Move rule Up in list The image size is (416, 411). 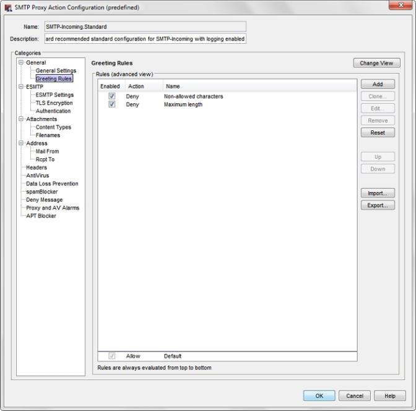tap(378, 157)
